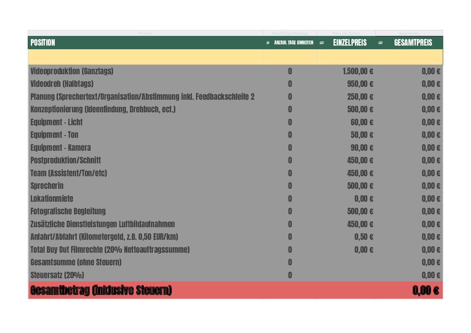Click the empty yellow cell under POSITION

(145, 57)
